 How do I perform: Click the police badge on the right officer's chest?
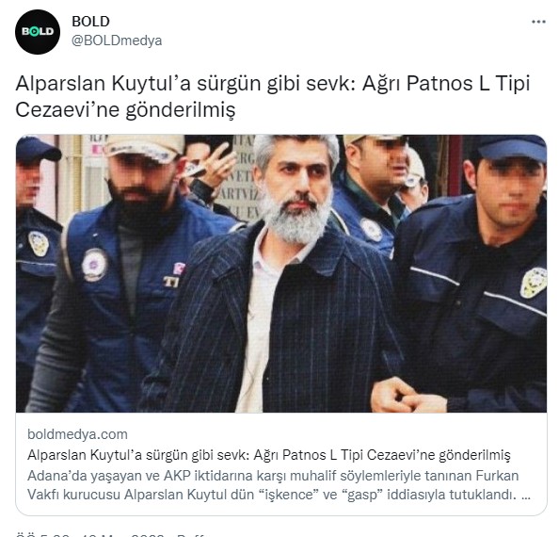pyautogui.click(x=534, y=283)
